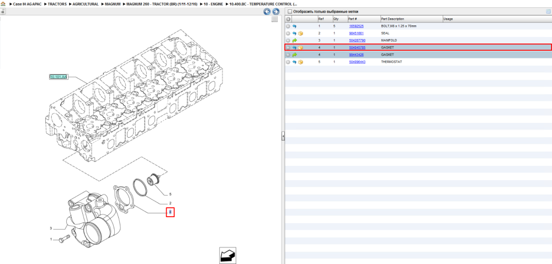Screen dimensions: 552x264
Task: Click the green arrow icon in MANIFOLD row
Action: (294, 40)
